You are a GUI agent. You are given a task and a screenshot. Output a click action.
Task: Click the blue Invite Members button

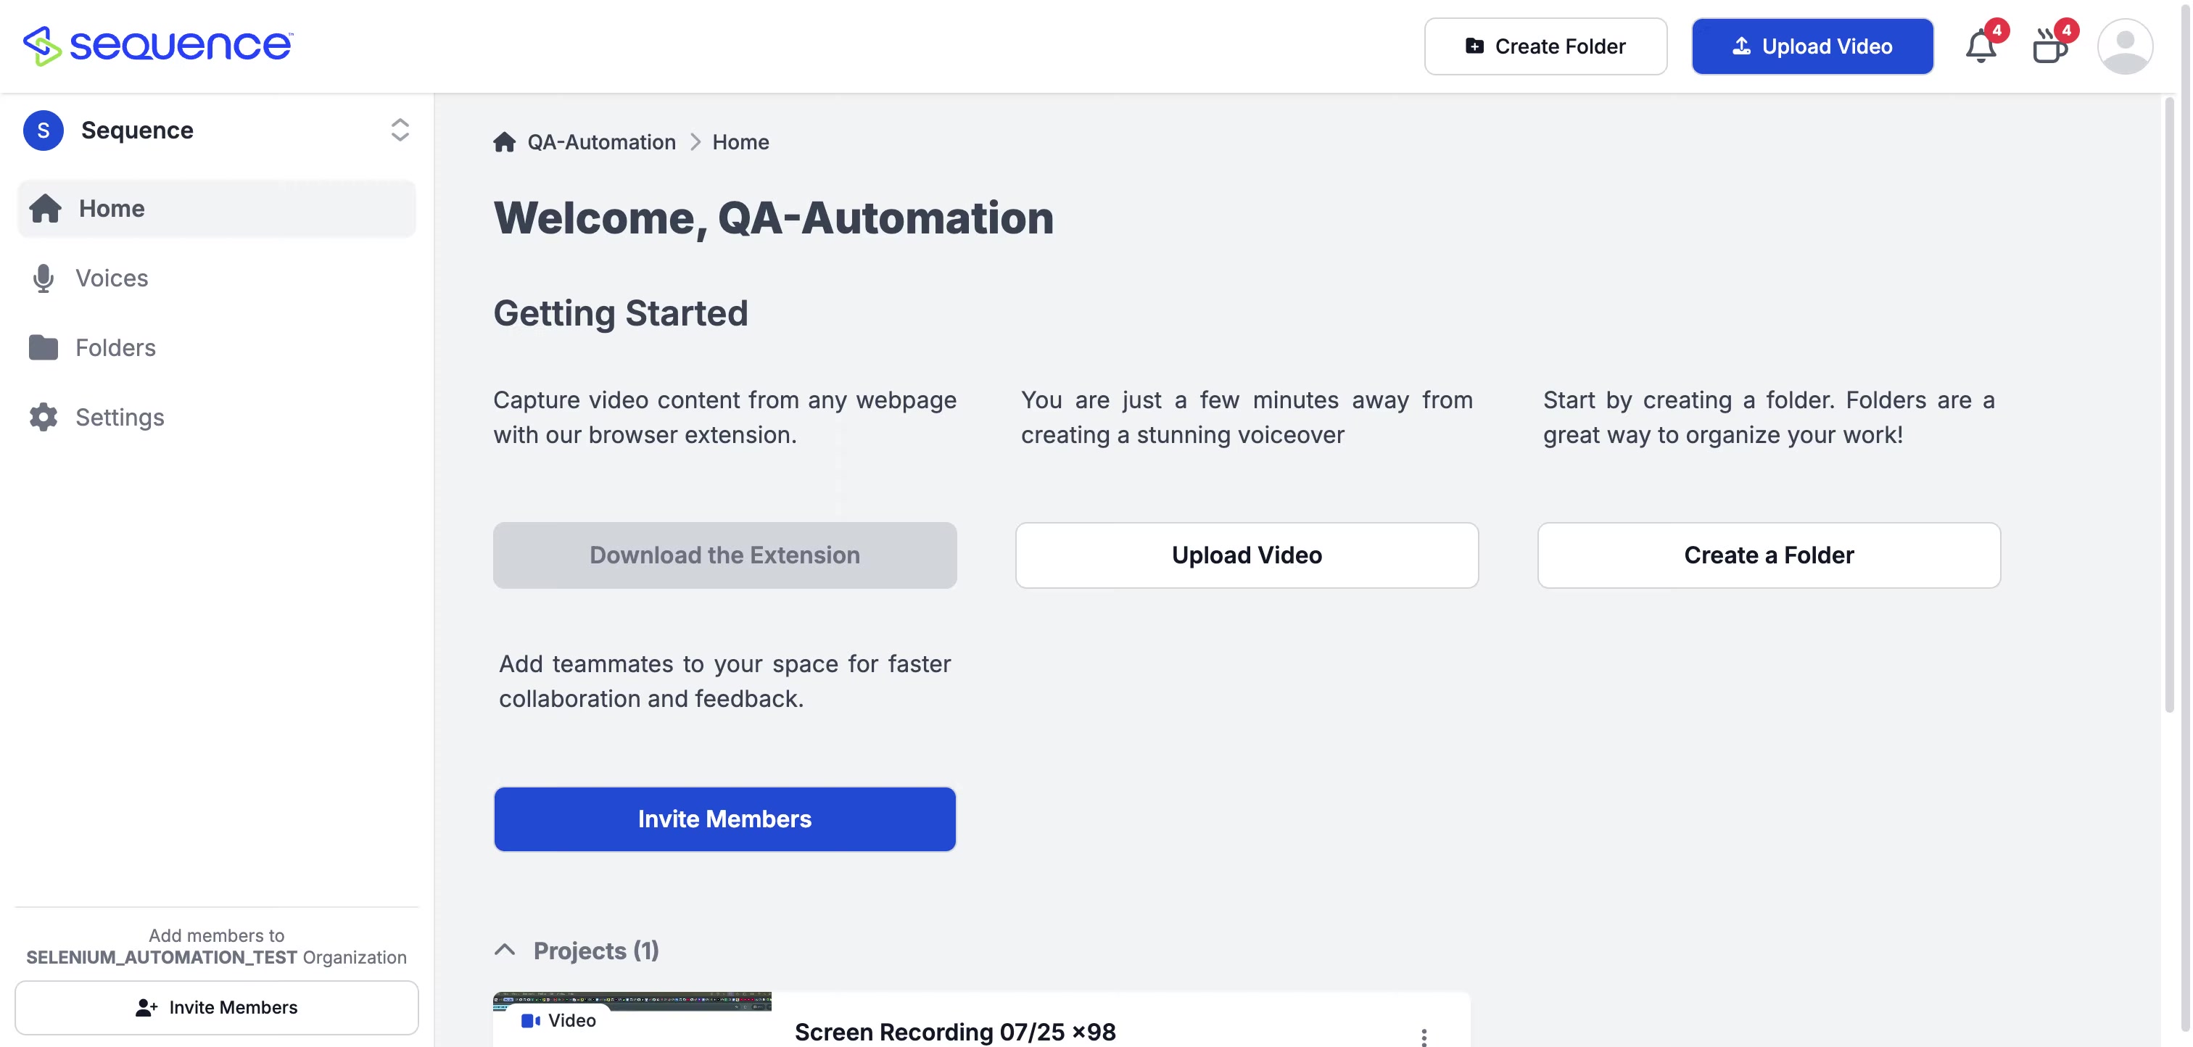coord(724,819)
